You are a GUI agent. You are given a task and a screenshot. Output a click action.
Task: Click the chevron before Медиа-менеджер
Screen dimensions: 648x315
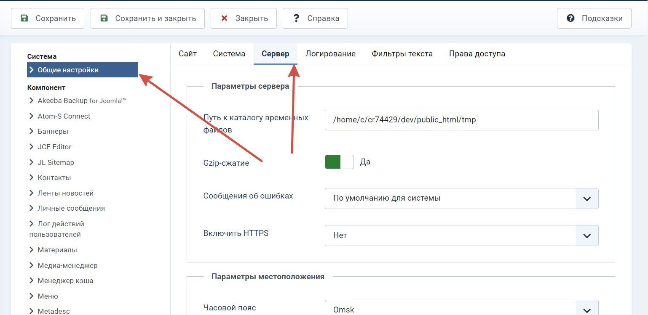(32, 265)
